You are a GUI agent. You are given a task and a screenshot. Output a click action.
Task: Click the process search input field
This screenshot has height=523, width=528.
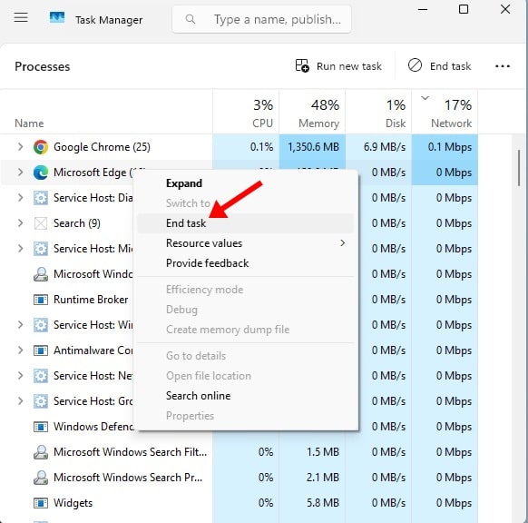pos(261,19)
